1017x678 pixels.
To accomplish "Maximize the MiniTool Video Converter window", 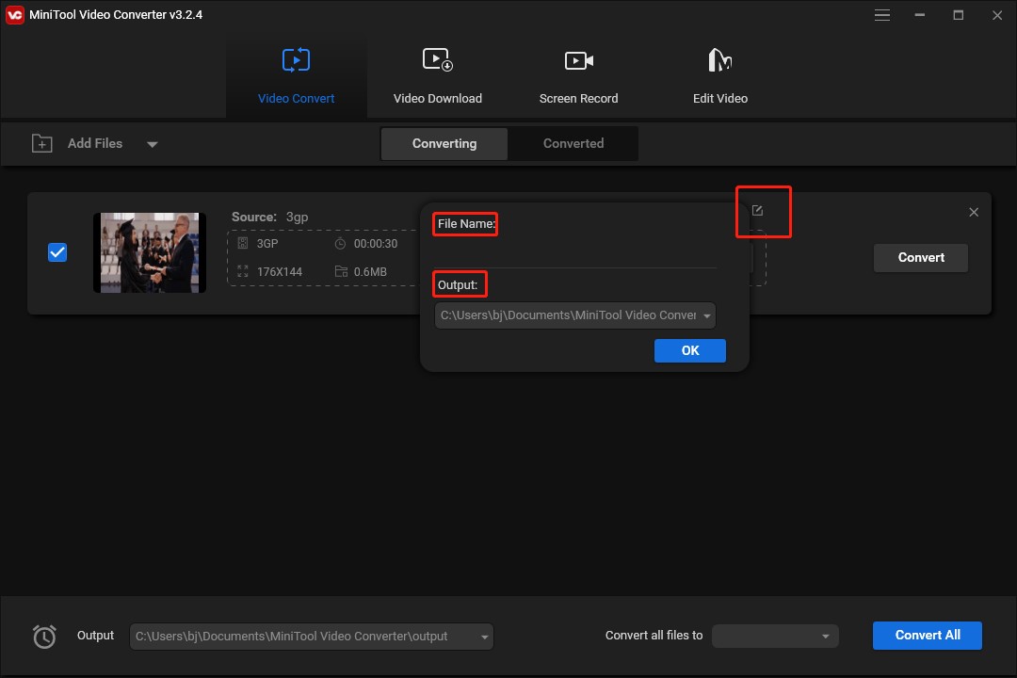I will 958,15.
